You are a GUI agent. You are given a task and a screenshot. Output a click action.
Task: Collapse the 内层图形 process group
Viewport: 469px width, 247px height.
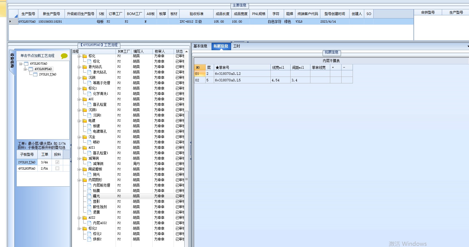tap(79, 180)
